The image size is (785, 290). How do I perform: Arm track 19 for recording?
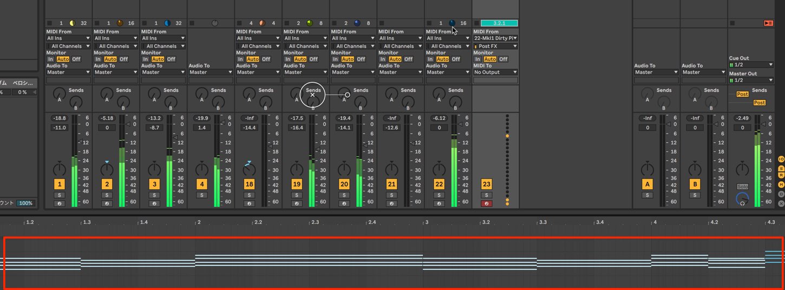pos(296,203)
